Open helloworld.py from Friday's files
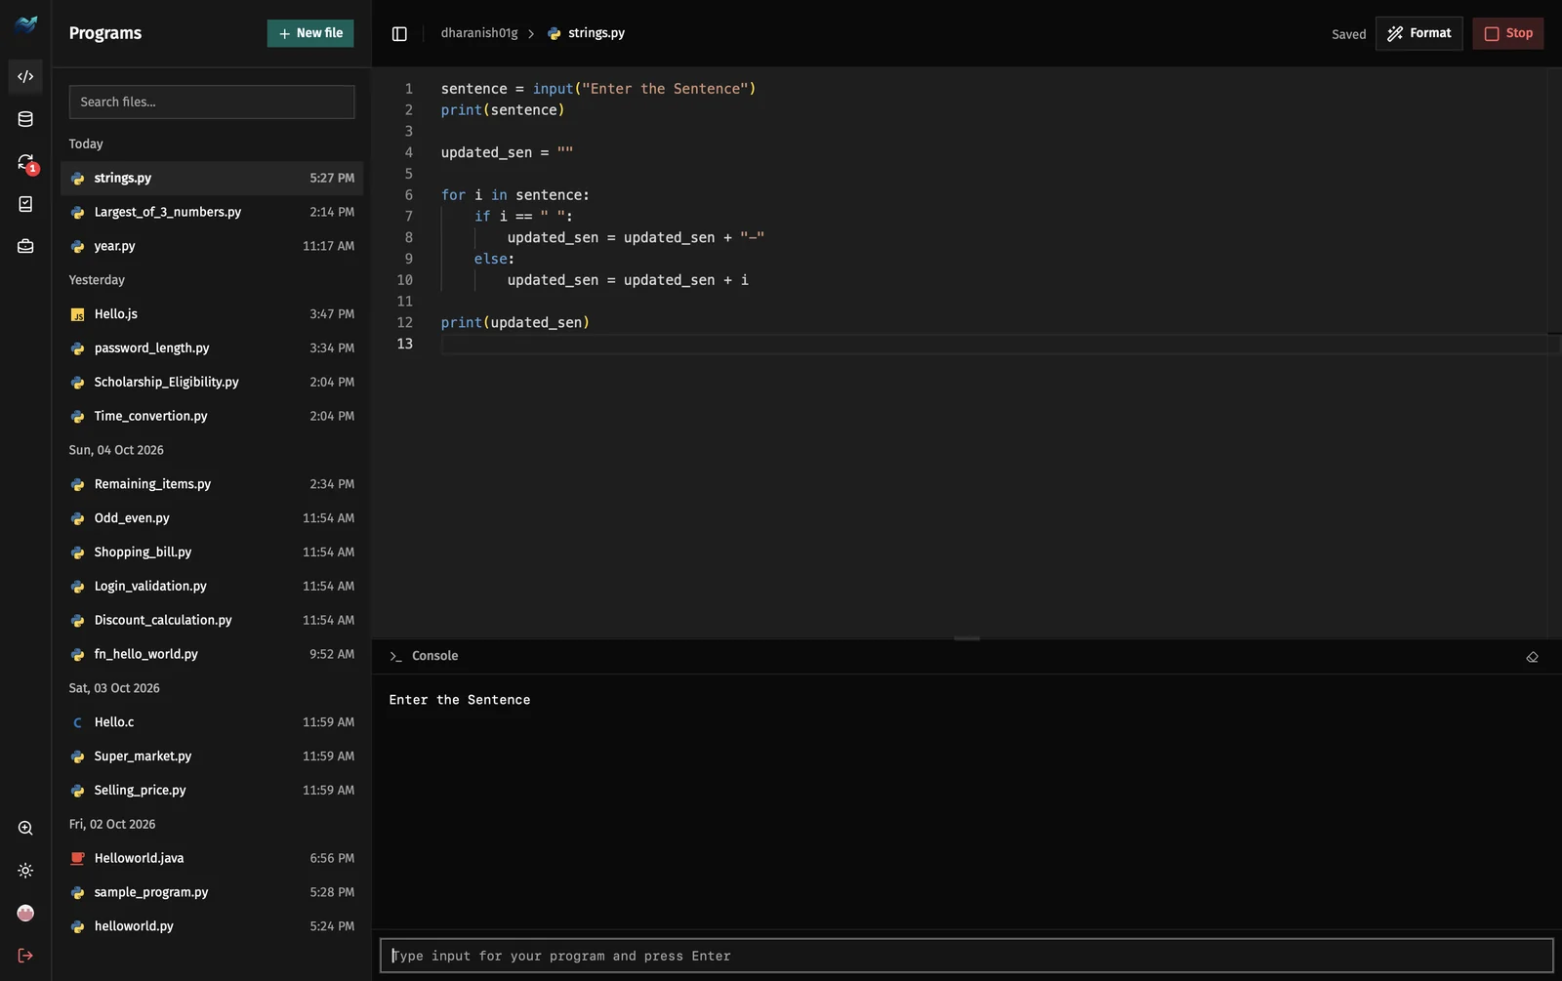This screenshot has height=981, width=1562. (x=212, y=927)
